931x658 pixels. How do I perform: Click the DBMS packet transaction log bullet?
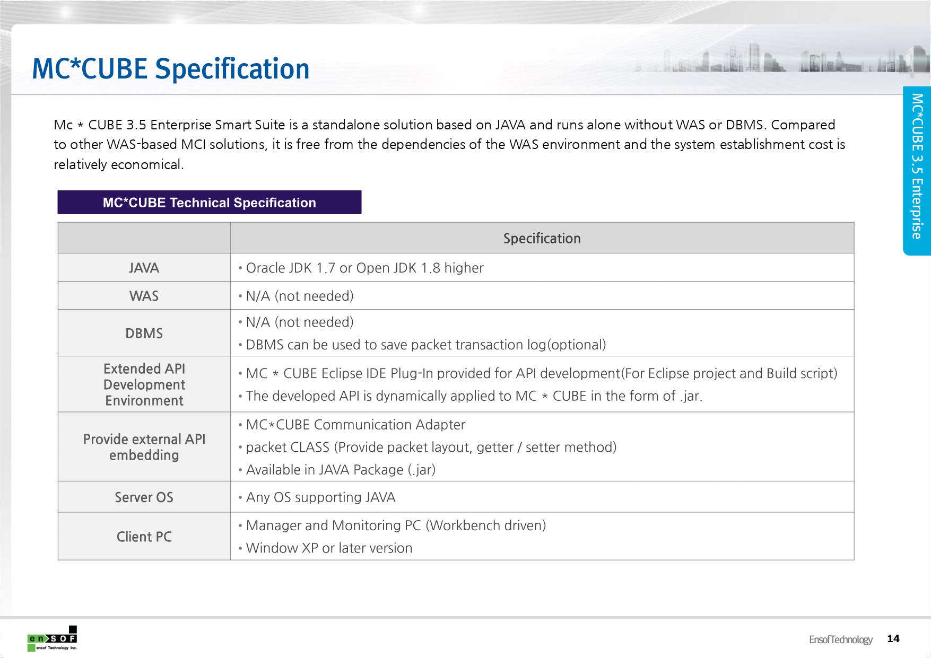pos(425,345)
